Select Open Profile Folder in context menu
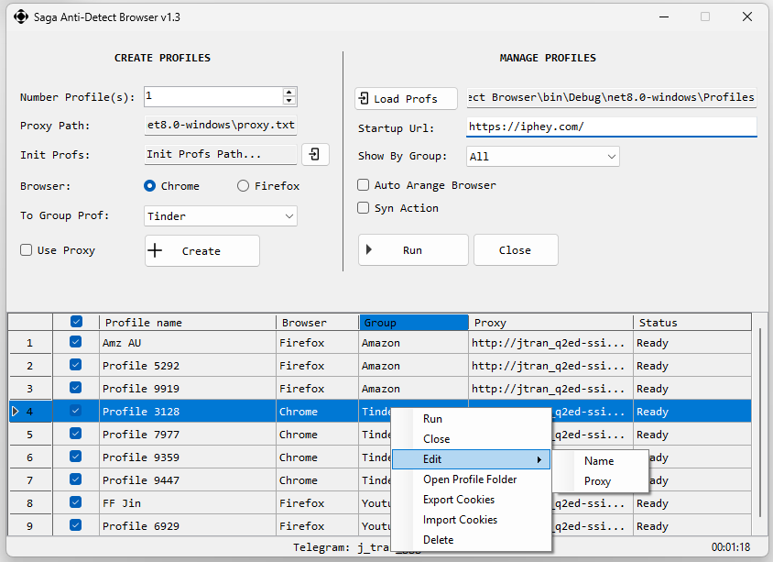This screenshot has height=562, width=773. click(x=471, y=479)
